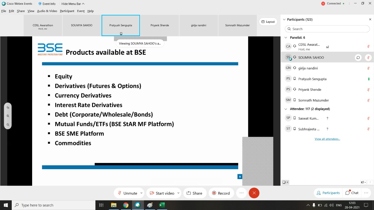Image resolution: width=374 pixels, height=210 pixels.
Task: Open more options next to Record
Action: pos(241,193)
